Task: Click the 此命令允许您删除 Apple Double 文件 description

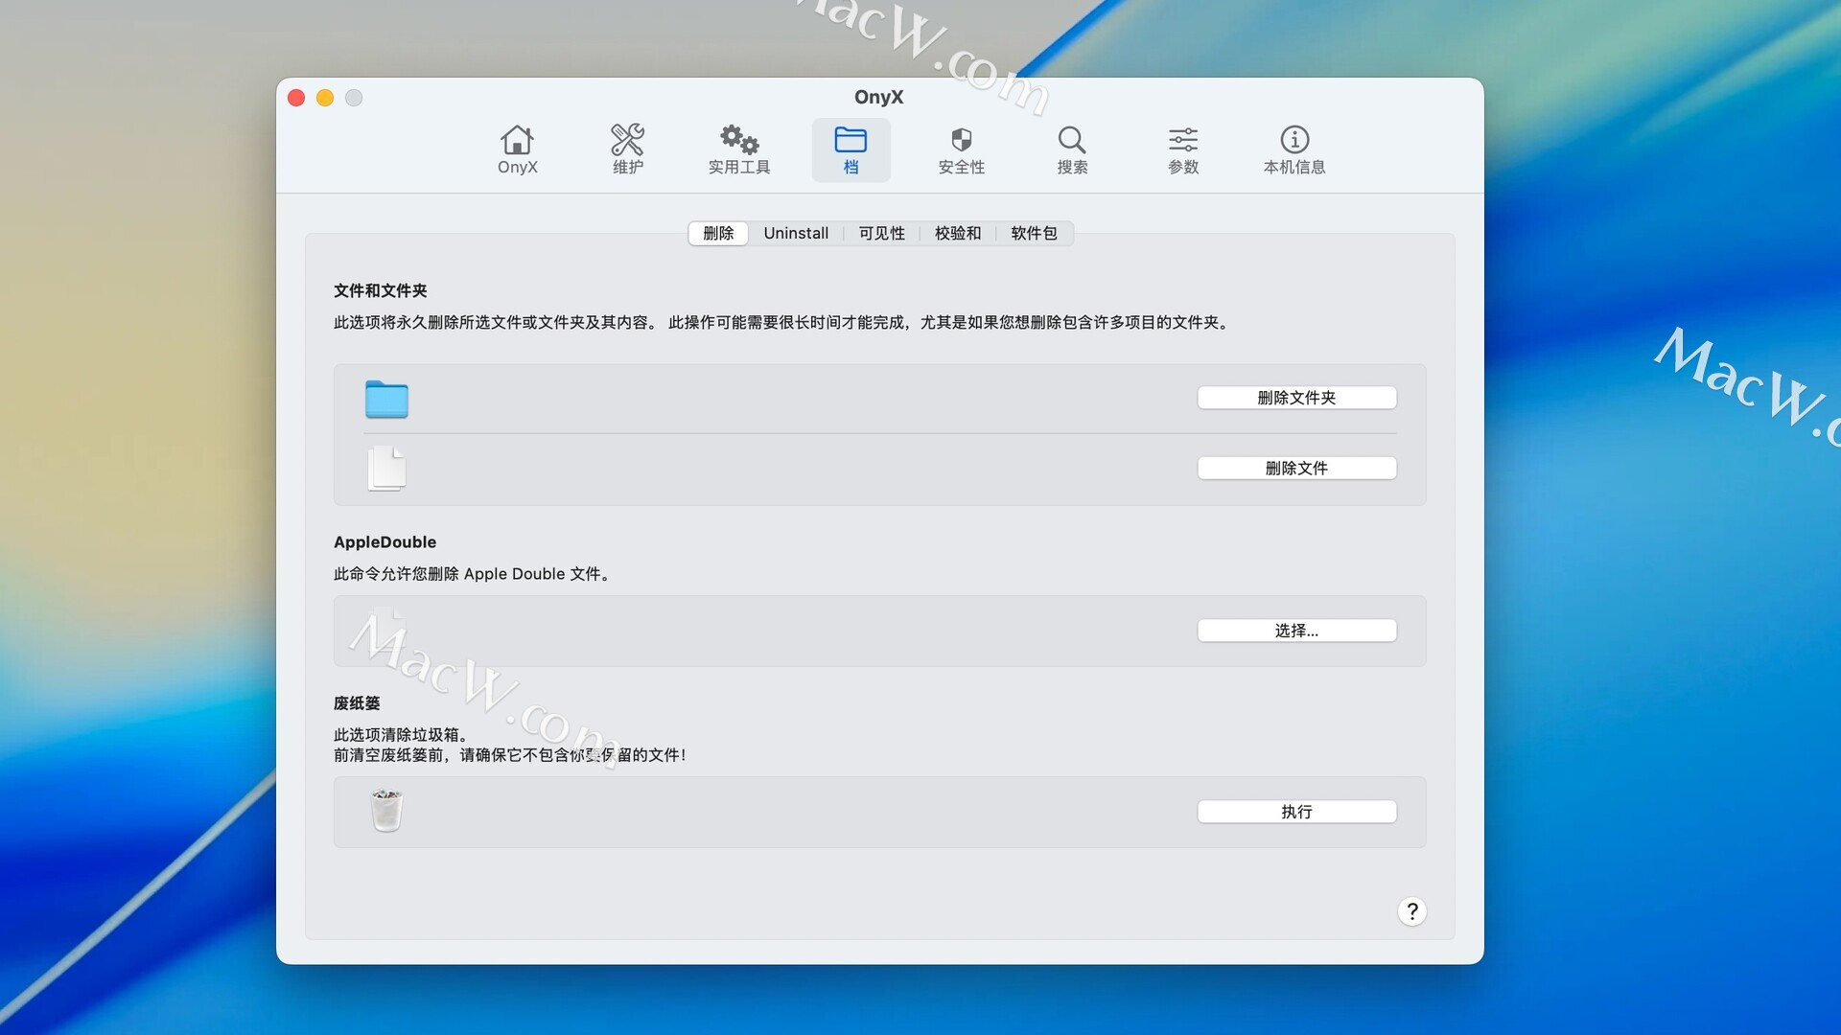Action: click(x=473, y=573)
